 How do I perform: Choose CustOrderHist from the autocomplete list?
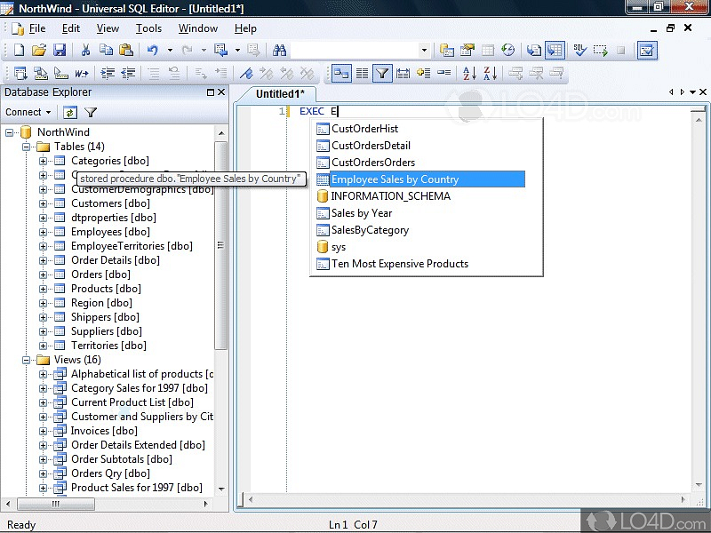(x=364, y=129)
